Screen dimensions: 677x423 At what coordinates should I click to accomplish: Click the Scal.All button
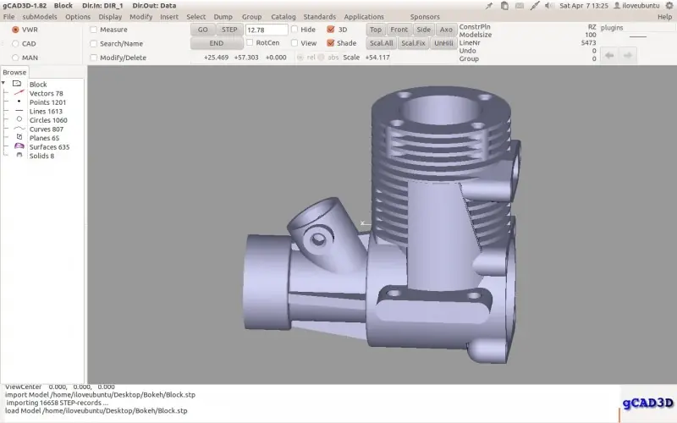[382, 43]
